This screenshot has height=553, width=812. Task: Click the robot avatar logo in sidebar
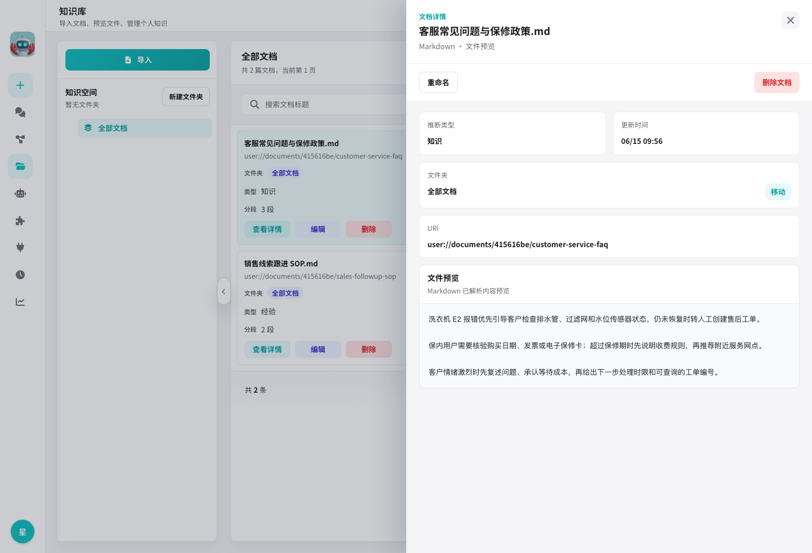click(23, 44)
